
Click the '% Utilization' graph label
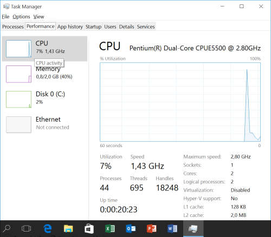113,58
